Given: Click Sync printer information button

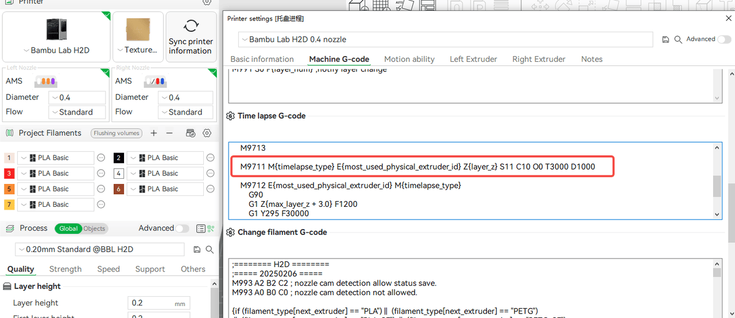Looking at the screenshot, I should click(x=191, y=37).
